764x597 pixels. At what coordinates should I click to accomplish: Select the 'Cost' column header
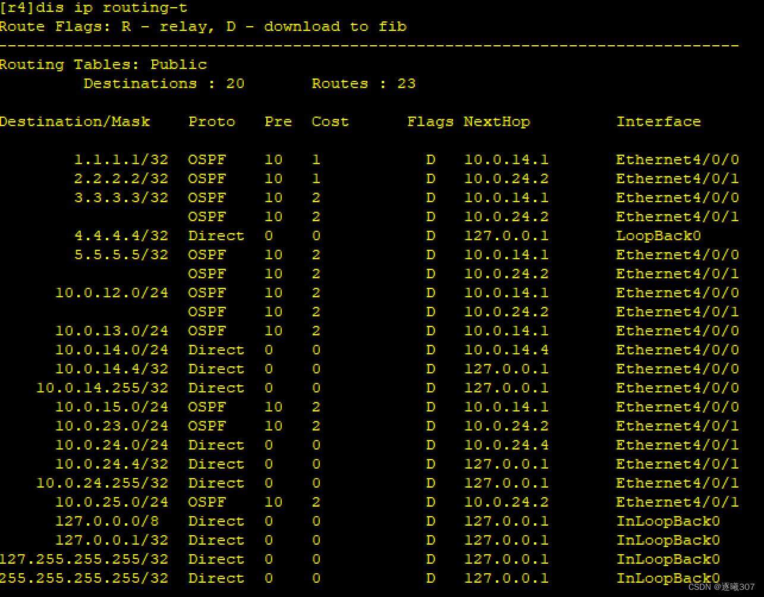[x=330, y=121]
